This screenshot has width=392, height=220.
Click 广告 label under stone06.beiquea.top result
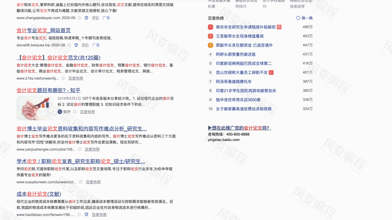[x=96, y=45]
